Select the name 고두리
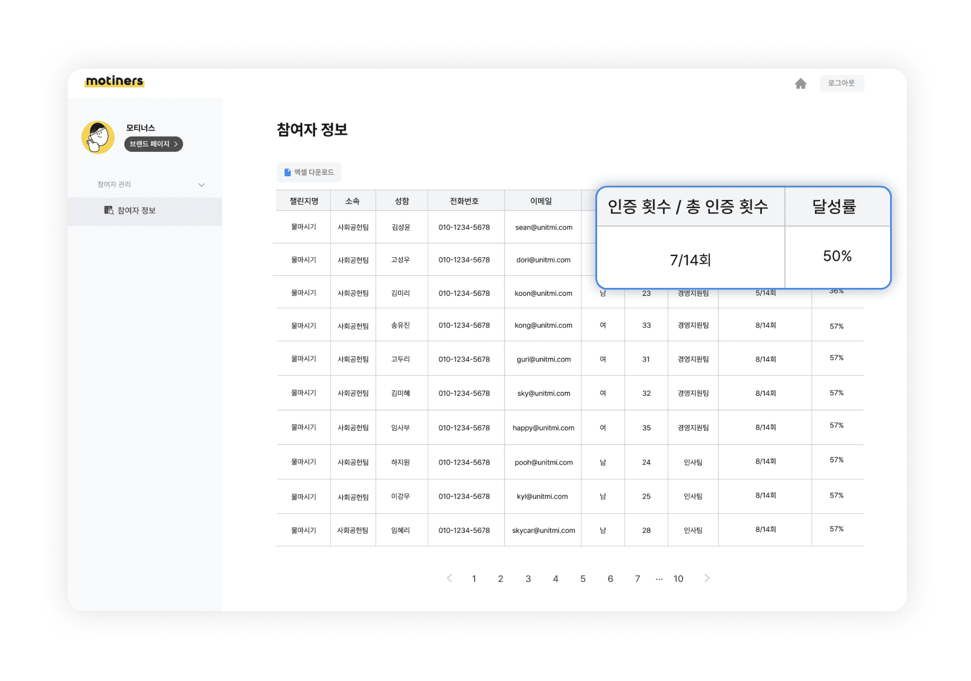This screenshot has height=681, width=971. 401,359
